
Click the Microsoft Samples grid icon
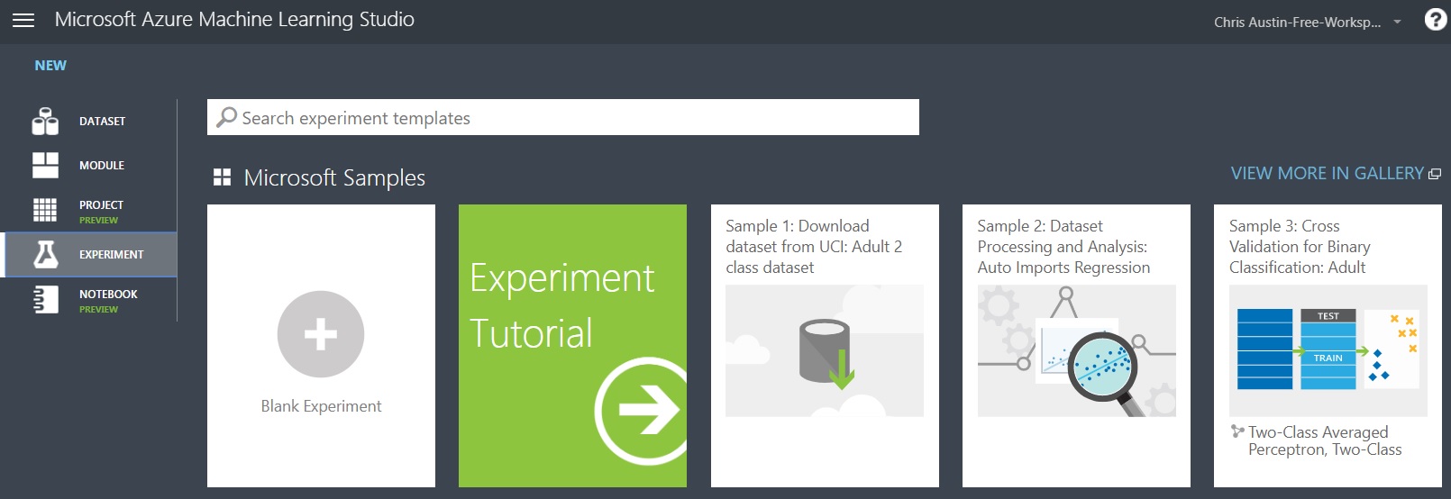[222, 177]
